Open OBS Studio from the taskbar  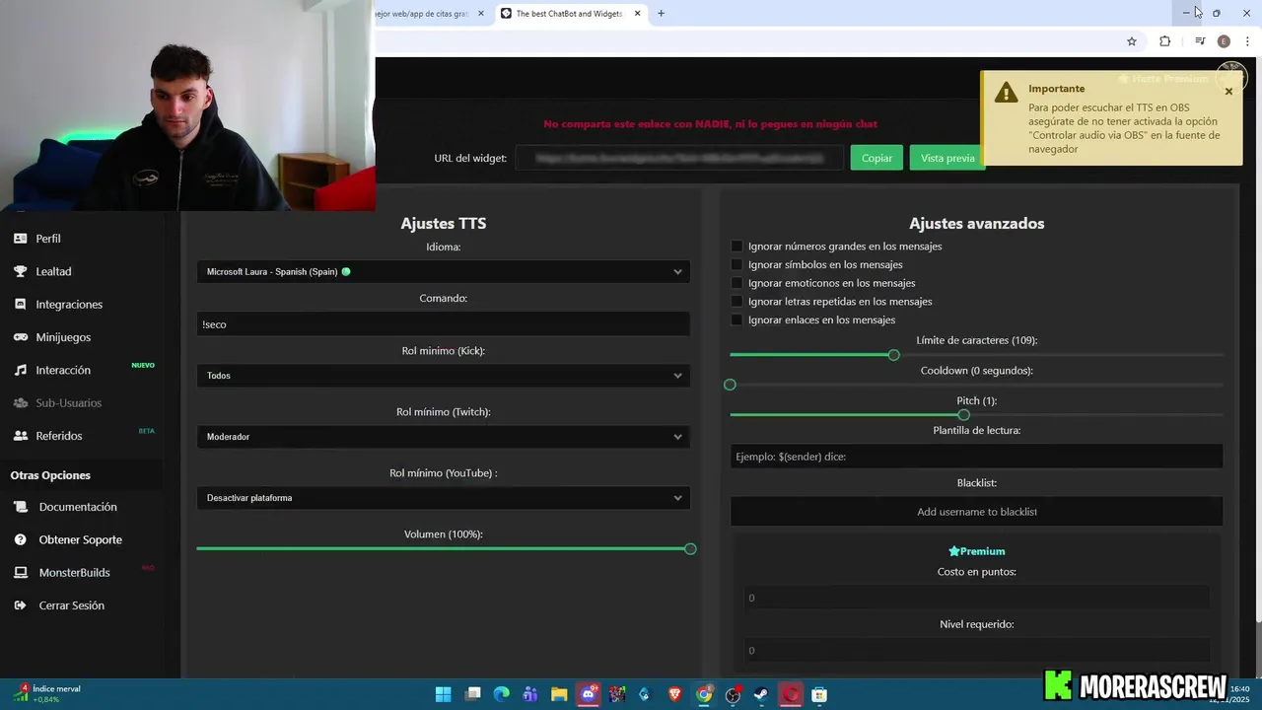click(x=733, y=694)
